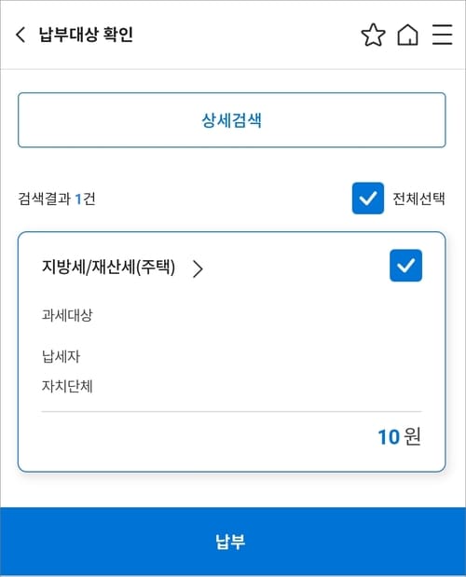Viewport: 466px width, 577px height.
Task: Click the 10 원 amount
Action: click(400, 437)
